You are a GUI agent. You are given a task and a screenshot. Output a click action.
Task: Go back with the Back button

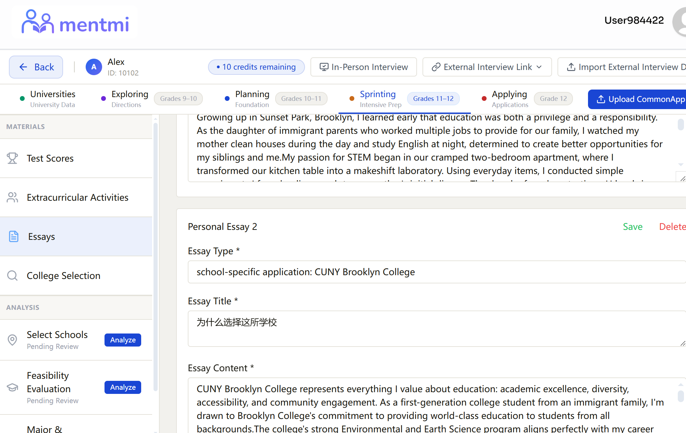tap(36, 67)
